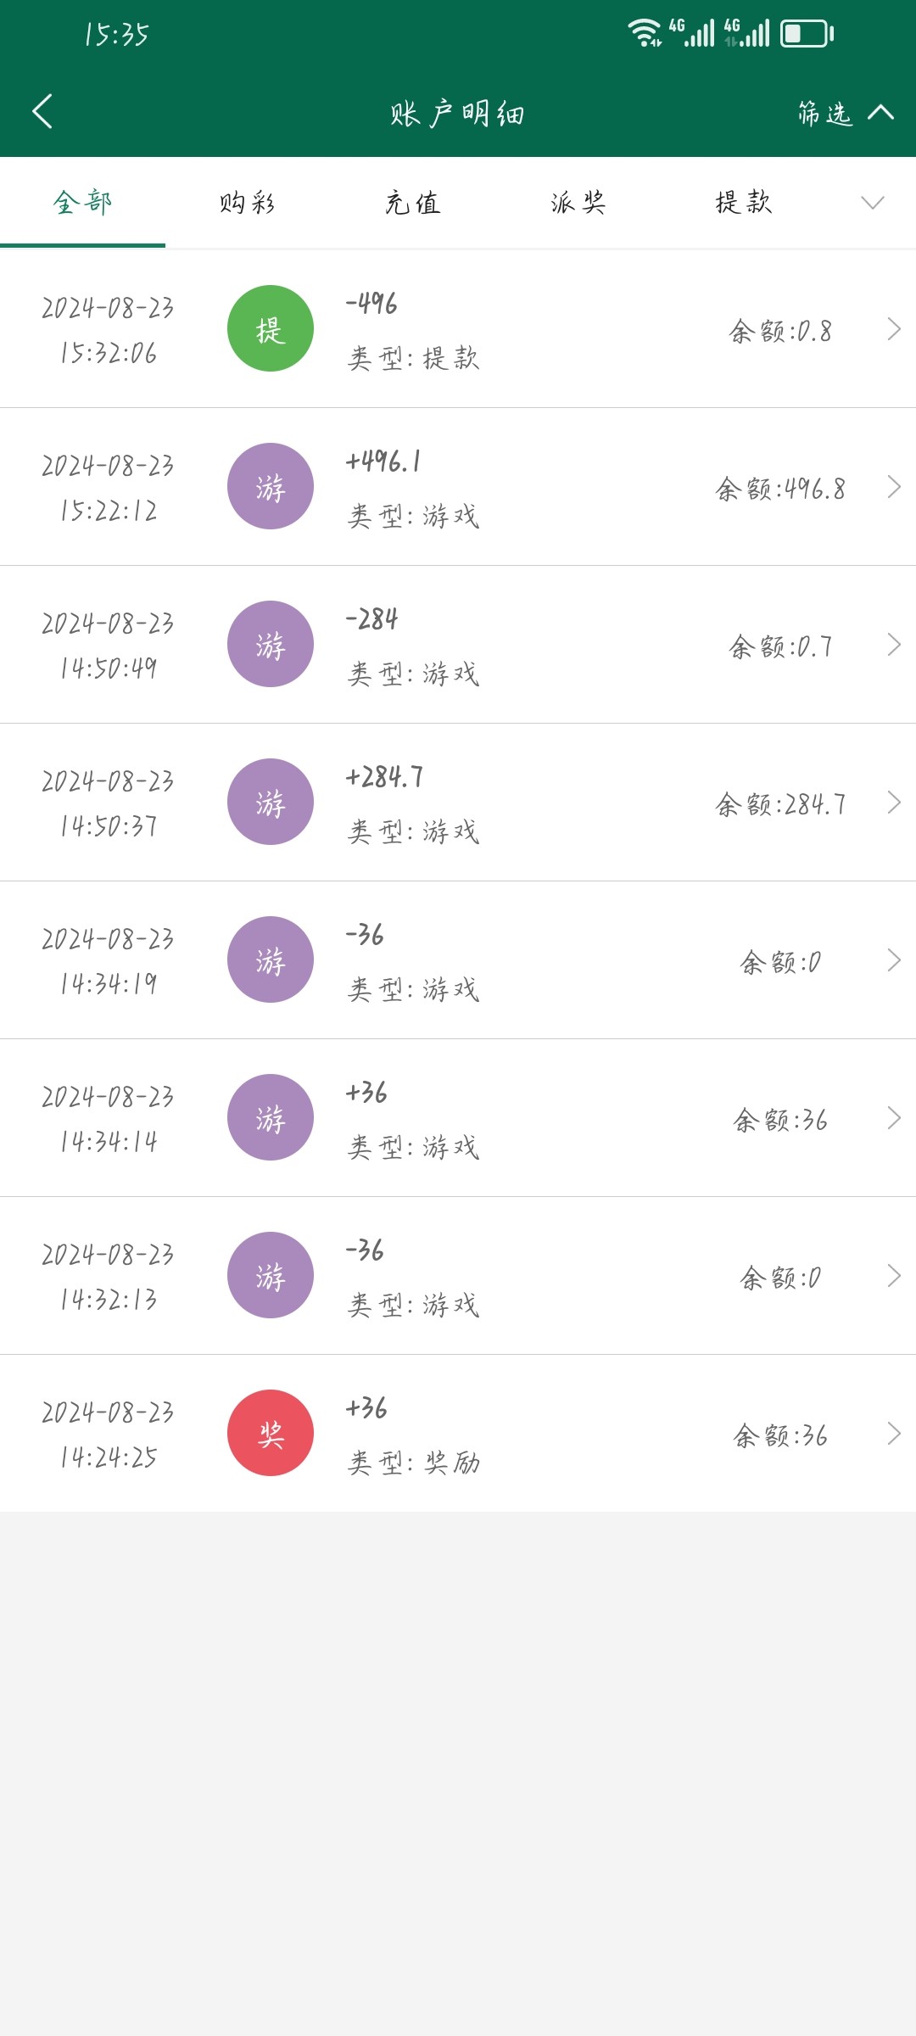916x2036 pixels.
Task: Tap the 游 icon at 14:34:19 entry
Action: pos(271,959)
